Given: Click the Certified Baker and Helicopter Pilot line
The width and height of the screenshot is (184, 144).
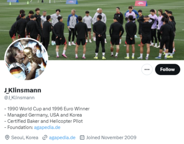Looking at the screenshot, I should click(x=43, y=121).
